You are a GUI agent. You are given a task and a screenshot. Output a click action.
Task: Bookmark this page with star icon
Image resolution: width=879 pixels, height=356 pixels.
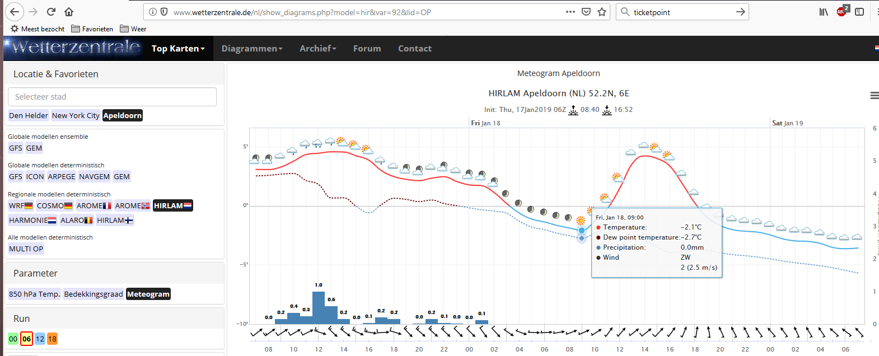pyautogui.click(x=602, y=12)
